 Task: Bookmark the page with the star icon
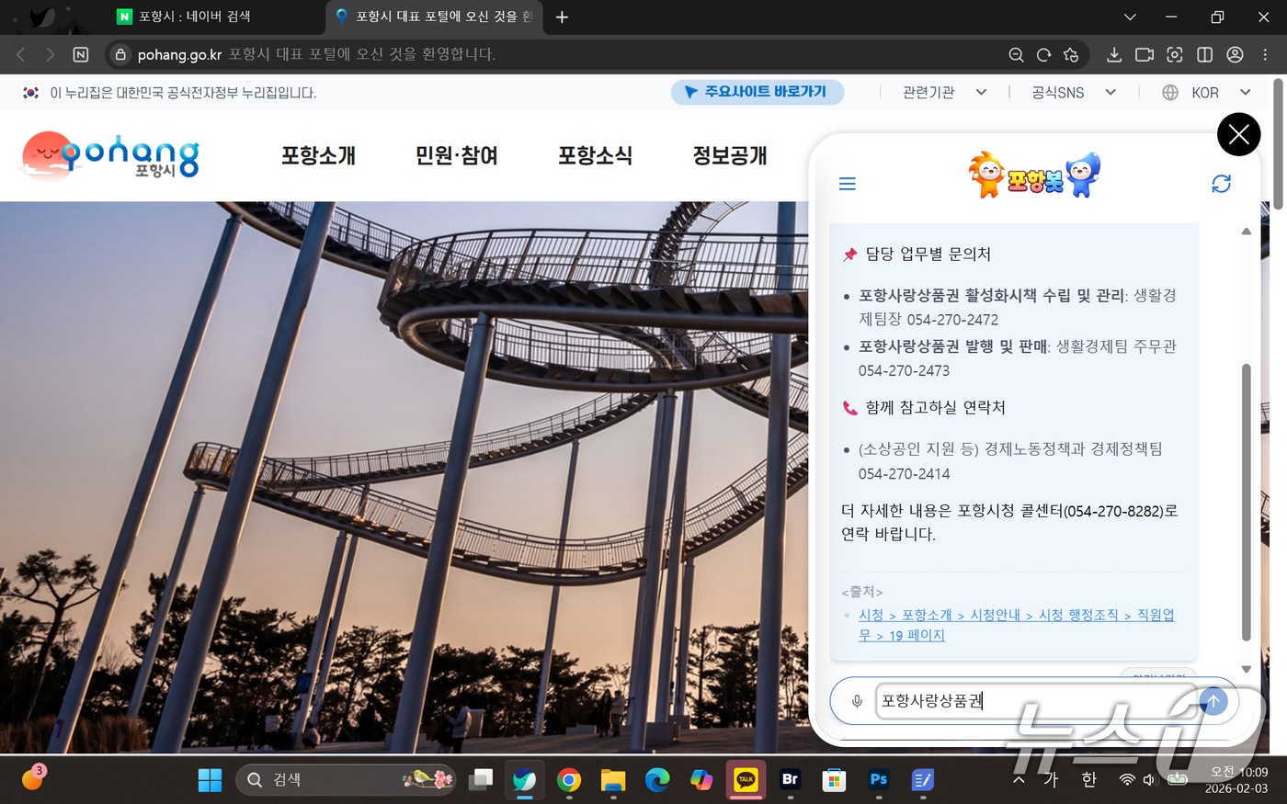coord(1072,54)
